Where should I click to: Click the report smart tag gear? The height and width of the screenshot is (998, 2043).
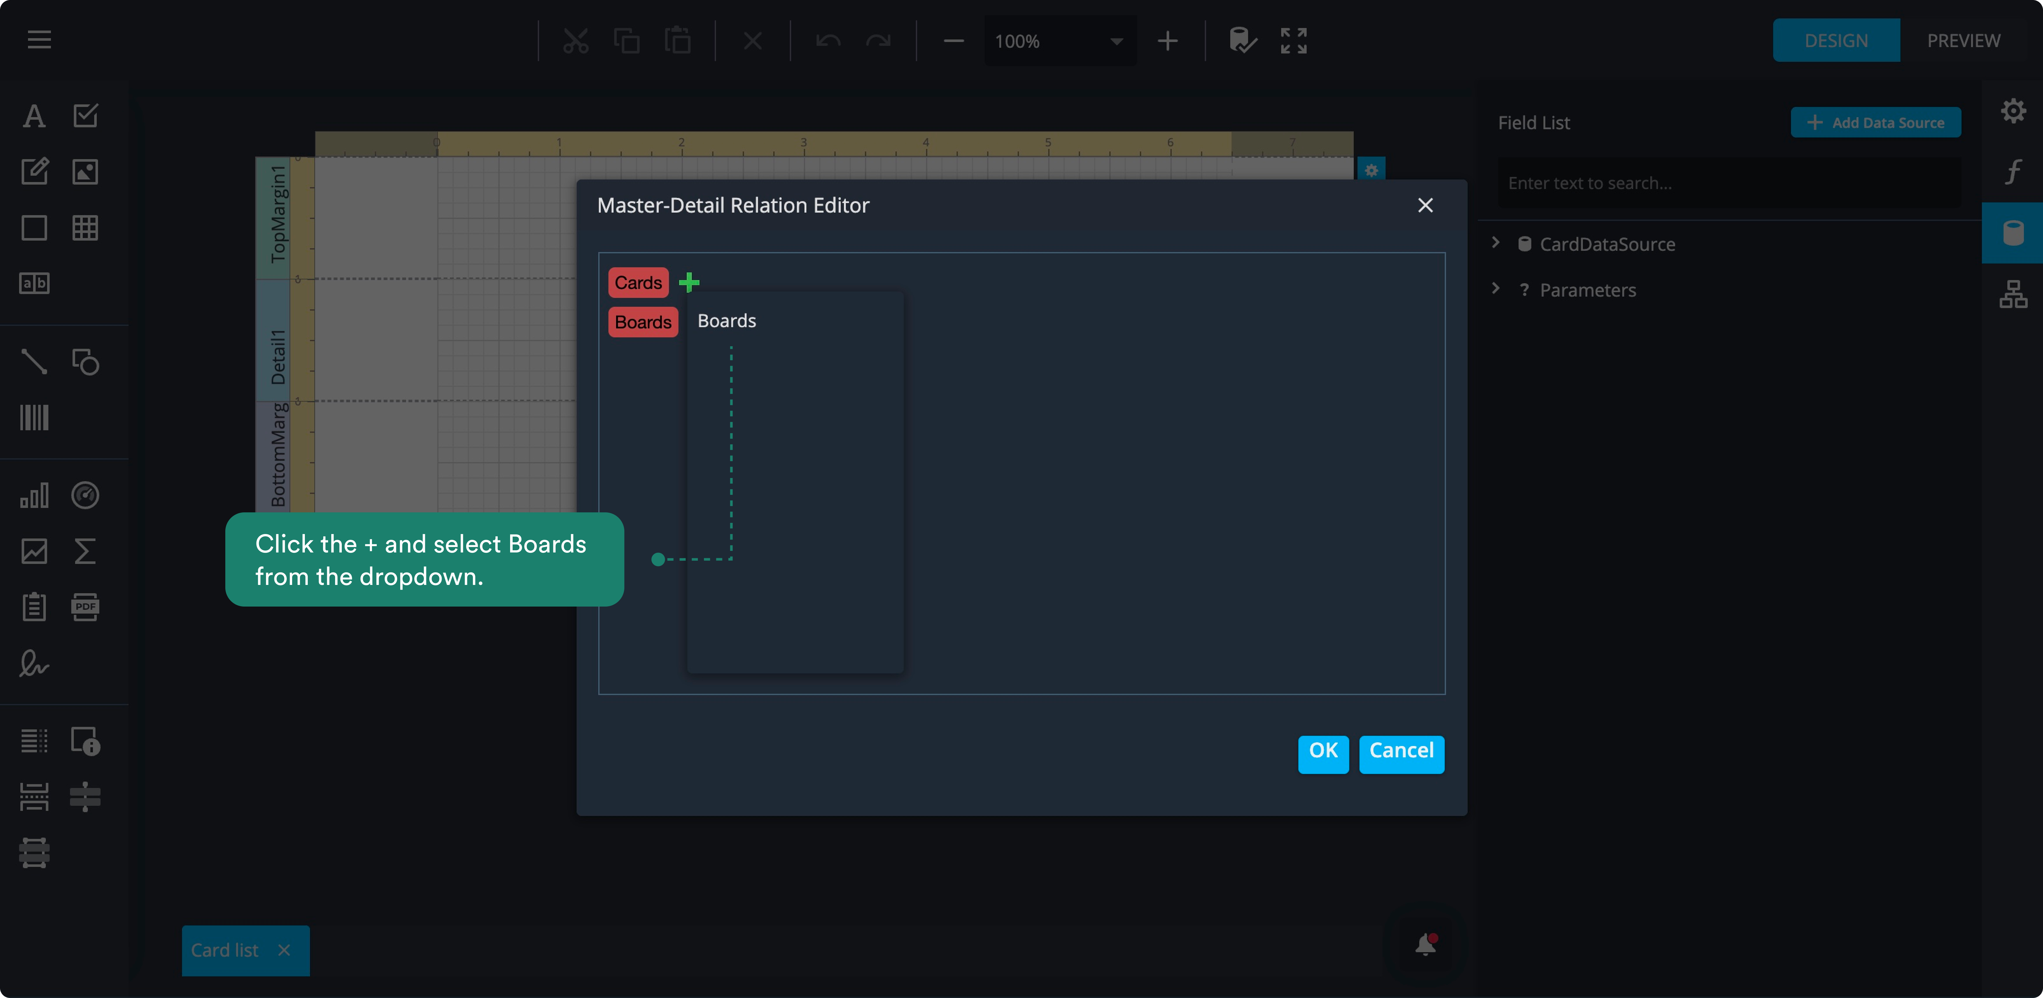[1371, 170]
